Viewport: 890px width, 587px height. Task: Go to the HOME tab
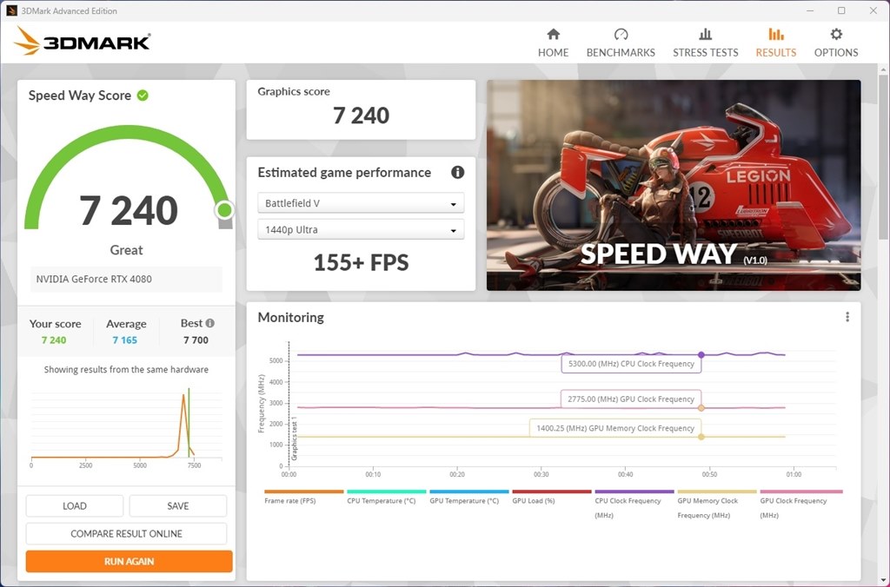tap(553, 43)
